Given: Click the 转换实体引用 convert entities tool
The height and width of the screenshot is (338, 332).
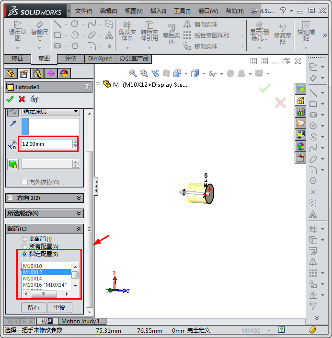Looking at the screenshot, I should point(149,32).
